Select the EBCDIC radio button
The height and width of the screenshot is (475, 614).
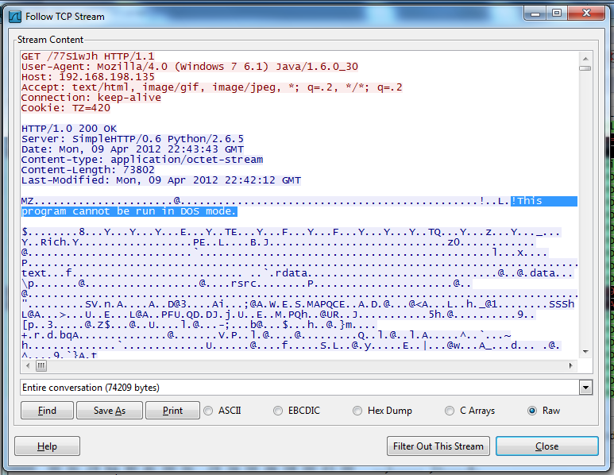coord(278,411)
